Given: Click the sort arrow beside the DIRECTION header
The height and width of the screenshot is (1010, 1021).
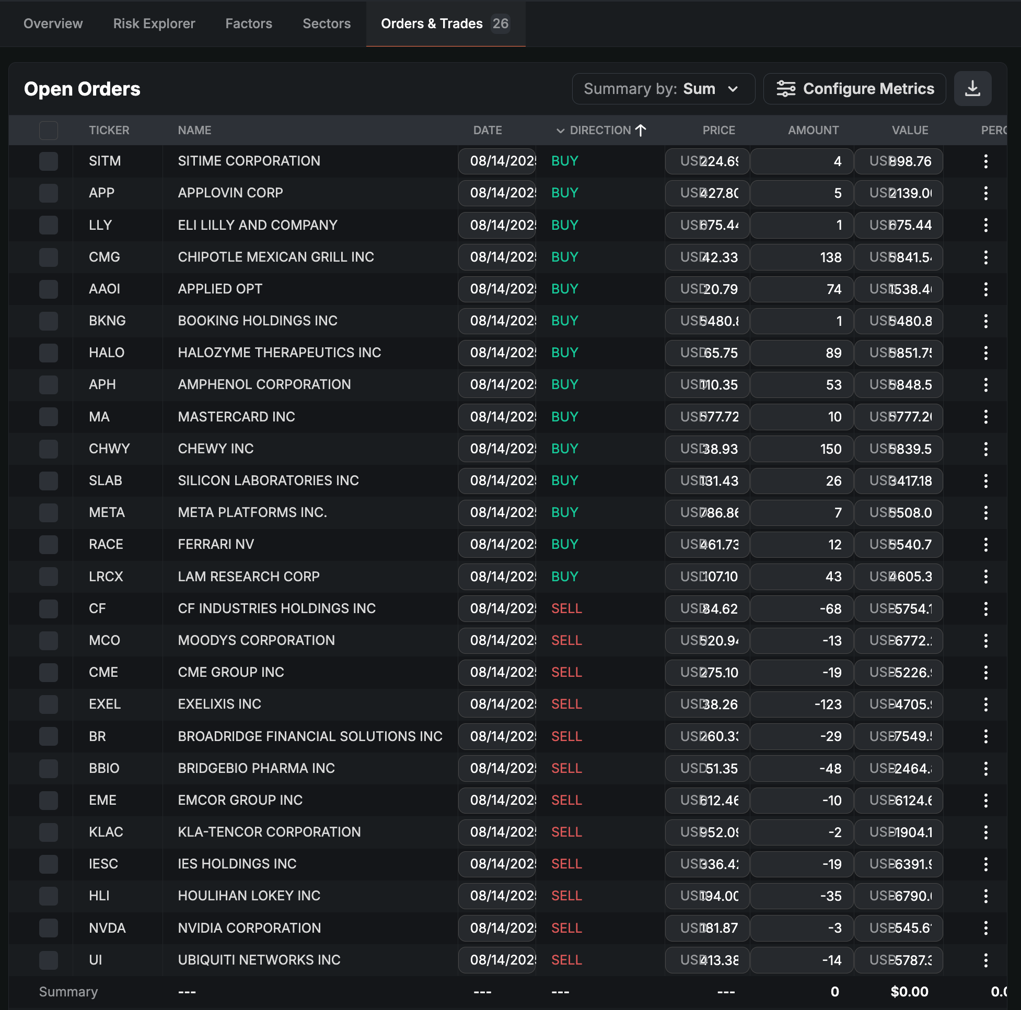Looking at the screenshot, I should click(x=641, y=130).
